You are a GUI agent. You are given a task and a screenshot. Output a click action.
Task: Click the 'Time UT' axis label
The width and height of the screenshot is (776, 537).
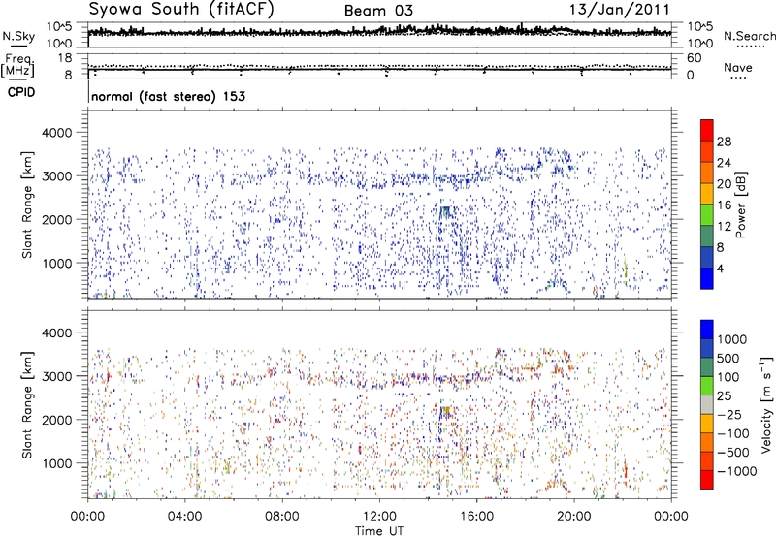(x=379, y=530)
